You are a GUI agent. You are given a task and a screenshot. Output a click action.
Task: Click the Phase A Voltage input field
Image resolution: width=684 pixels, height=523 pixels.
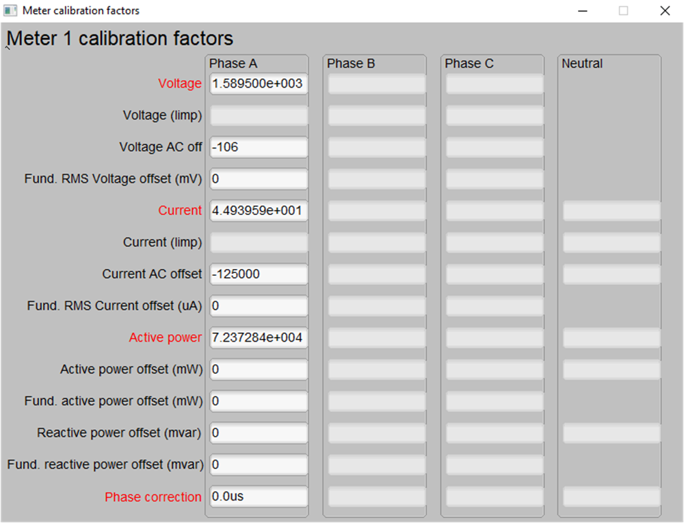tap(258, 84)
